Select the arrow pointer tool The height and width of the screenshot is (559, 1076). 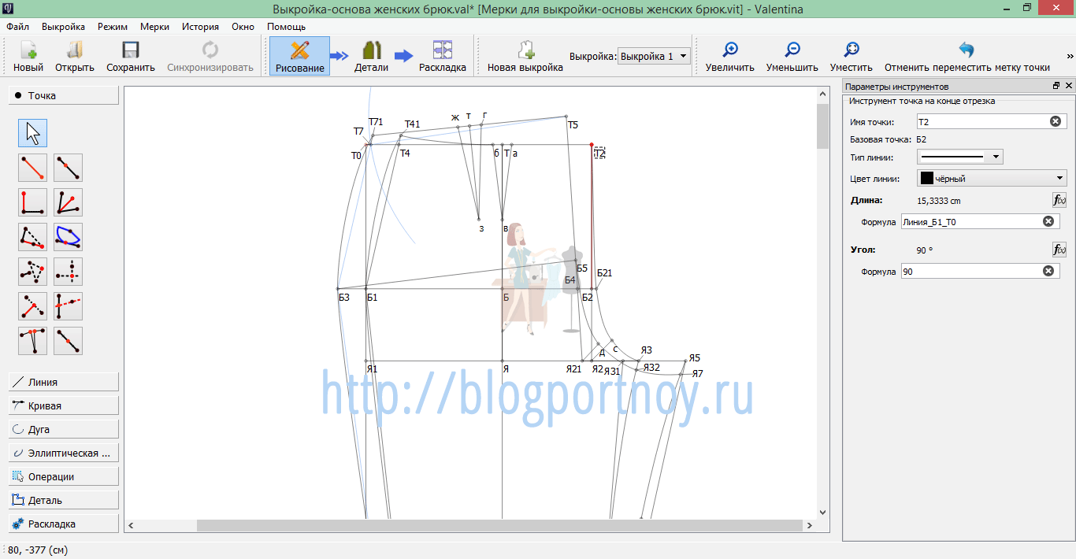(x=32, y=133)
